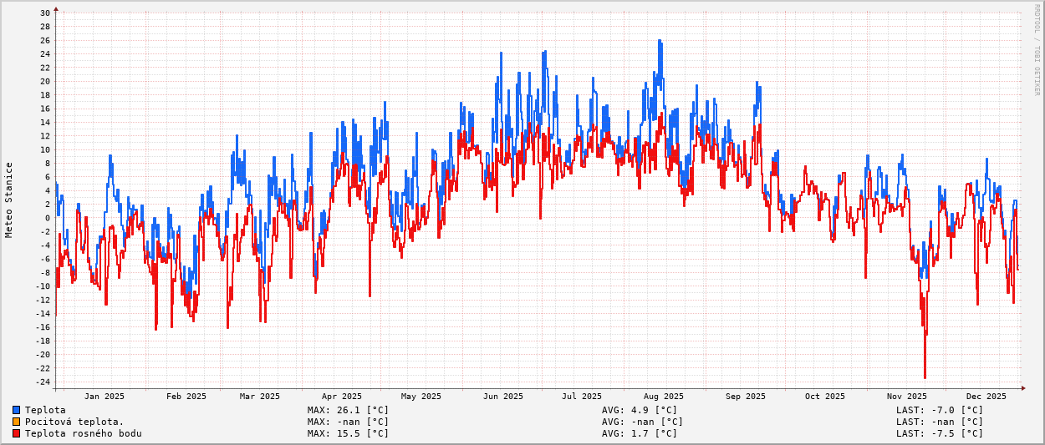The image size is (1045, 445).
Task: Click the LAST: -7.5 °C value
Action: (940, 433)
